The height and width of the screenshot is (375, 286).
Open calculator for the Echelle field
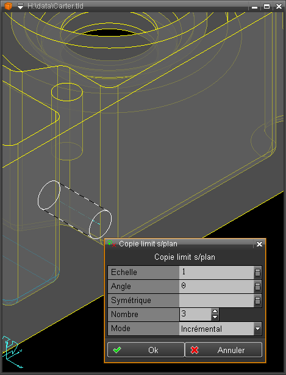coord(257,273)
